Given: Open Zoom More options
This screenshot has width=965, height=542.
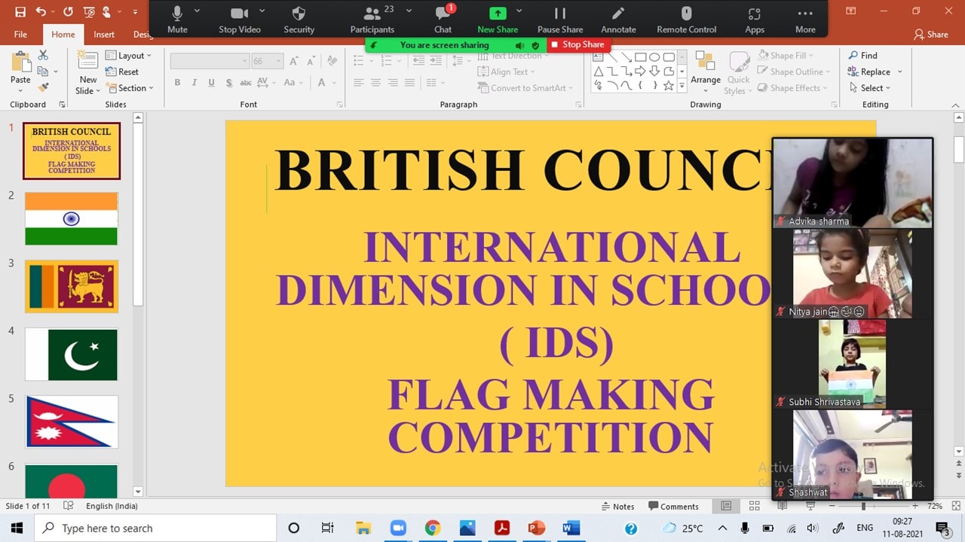Looking at the screenshot, I should click(x=805, y=20).
